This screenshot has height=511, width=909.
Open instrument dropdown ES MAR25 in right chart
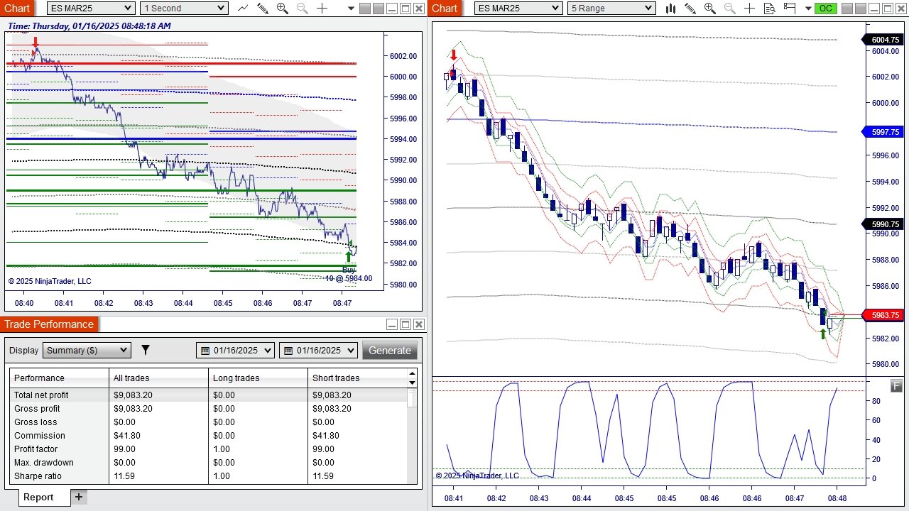518,9
